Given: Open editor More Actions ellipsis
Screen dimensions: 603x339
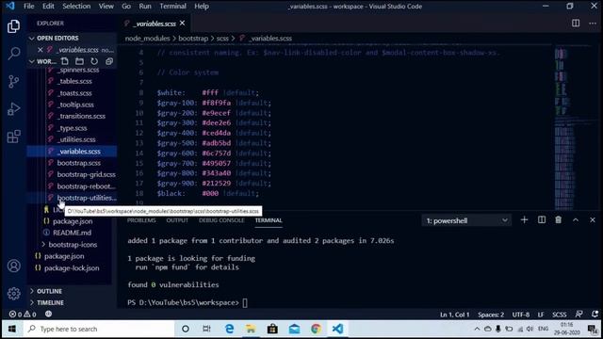Looking at the screenshot, I should pos(593,23).
